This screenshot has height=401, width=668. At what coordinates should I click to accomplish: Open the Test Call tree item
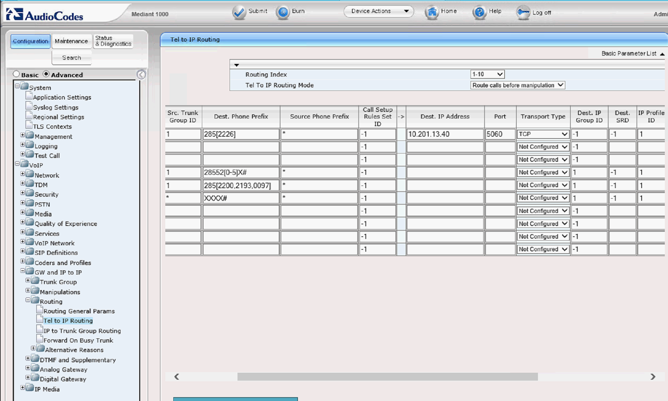(x=47, y=156)
